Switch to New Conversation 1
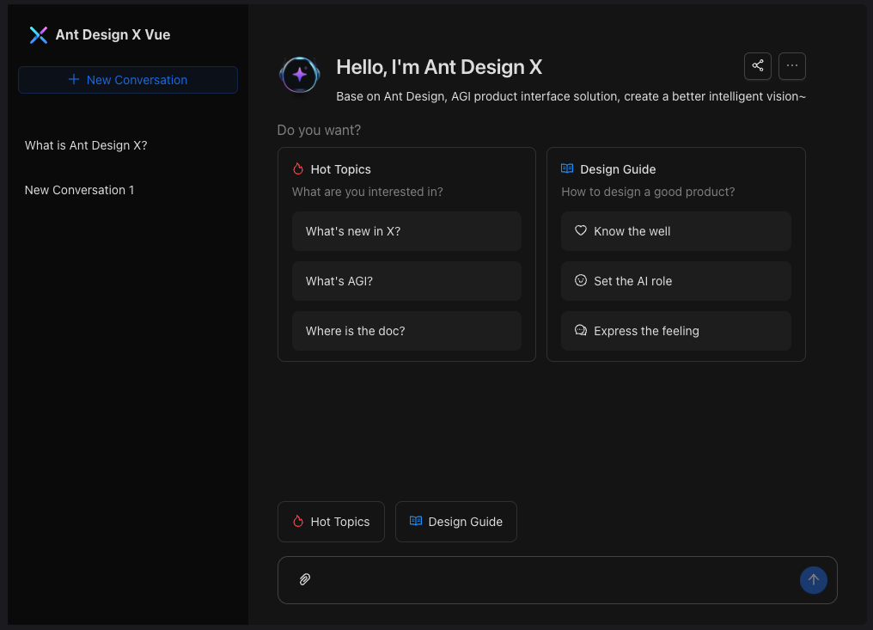This screenshot has height=630, width=873. [x=79, y=190]
